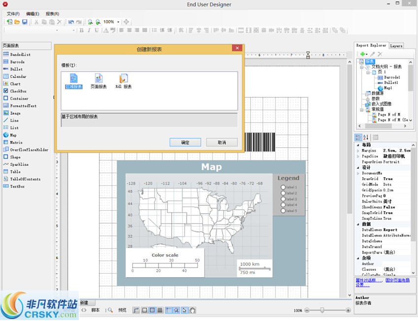Select the OverflowPlaceHolder toolbox item

click(x=26, y=150)
